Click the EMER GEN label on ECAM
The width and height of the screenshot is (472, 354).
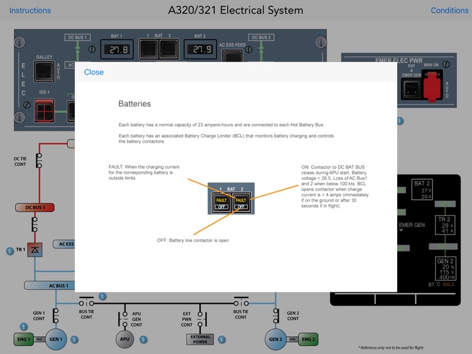[412, 225]
